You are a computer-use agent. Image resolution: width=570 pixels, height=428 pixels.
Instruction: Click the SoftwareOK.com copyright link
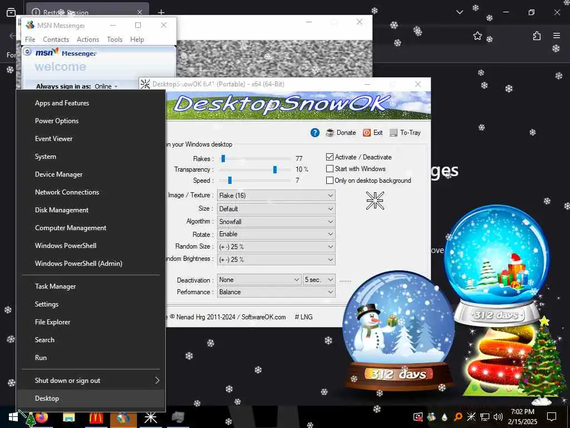coord(263,317)
